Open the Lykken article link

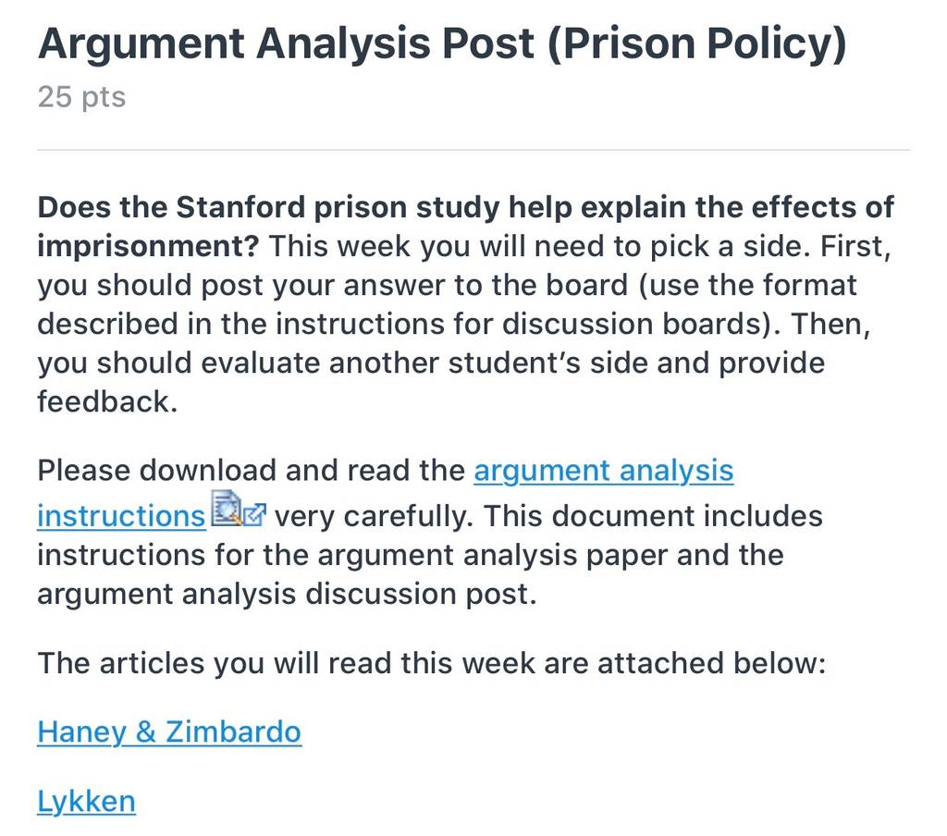pyautogui.click(x=86, y=802)
